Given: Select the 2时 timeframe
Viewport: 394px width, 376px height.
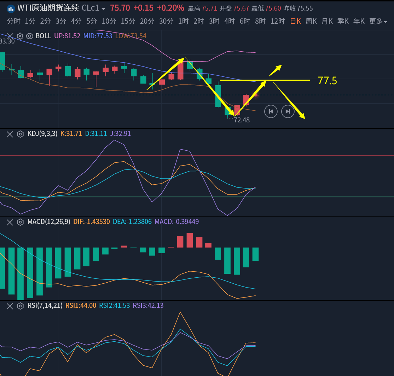Looking at the screenshot, I should pyautogui.click(x=198, y=21).
